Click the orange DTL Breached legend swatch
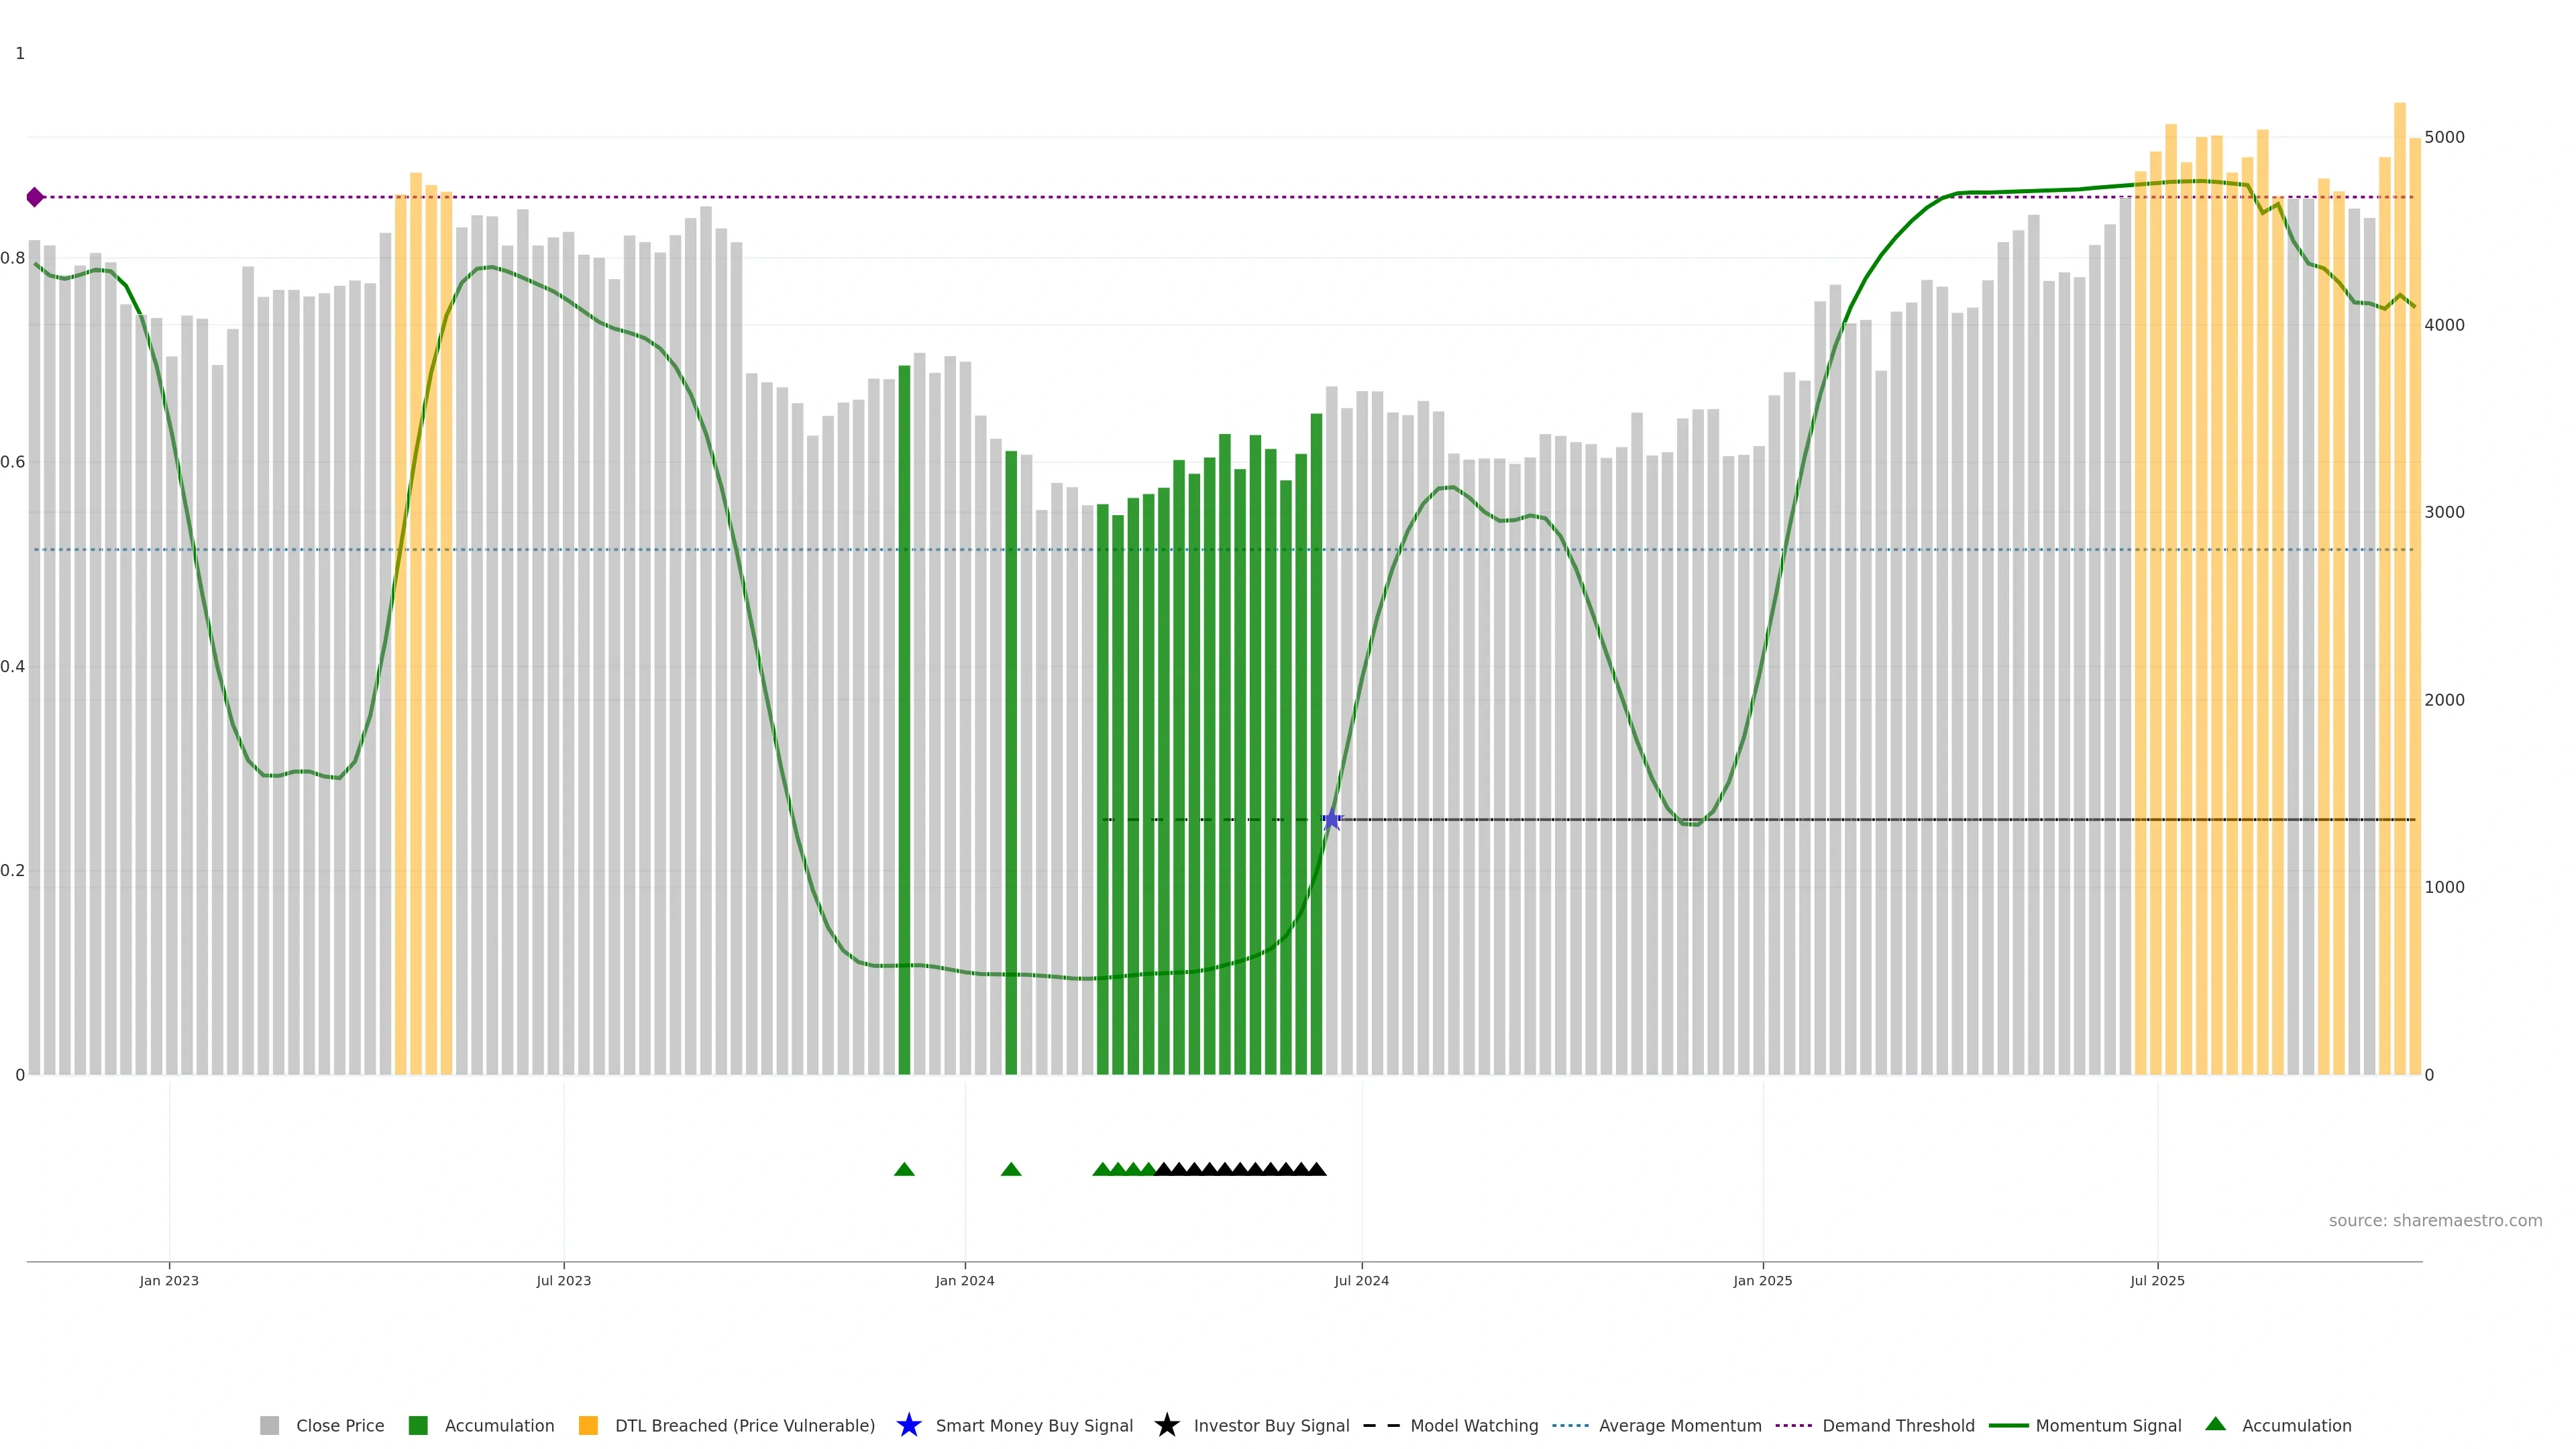This screenshot has height=1449, width=2576. (x=588, y=1426)
